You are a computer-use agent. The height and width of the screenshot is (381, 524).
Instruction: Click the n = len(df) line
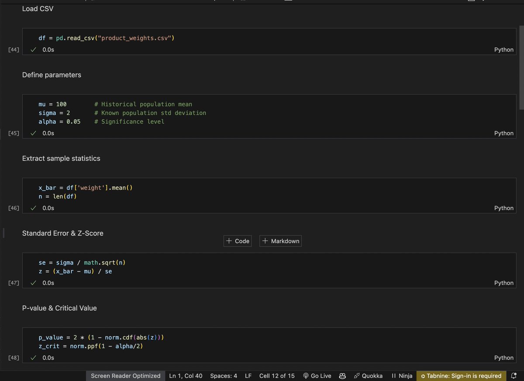pyautogui.click(x=58, y=196)
